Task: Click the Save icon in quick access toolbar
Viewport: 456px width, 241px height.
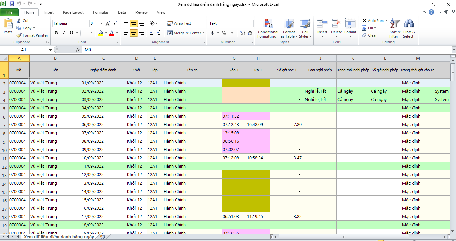Action: [x=12, y=4]
